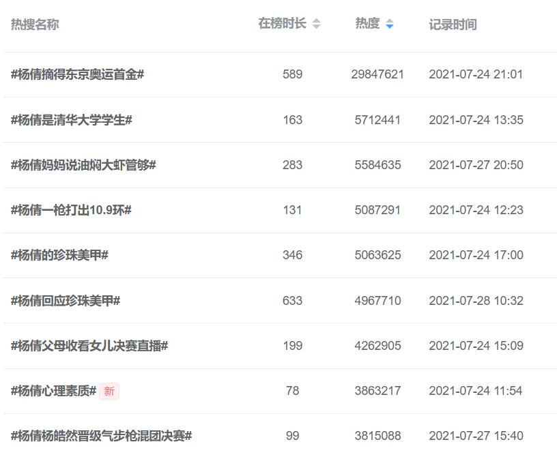Click the 在榜时长 column header
The height and width of the screenshot is (457, 557).
pyautogui.click(x=283, y=23)
